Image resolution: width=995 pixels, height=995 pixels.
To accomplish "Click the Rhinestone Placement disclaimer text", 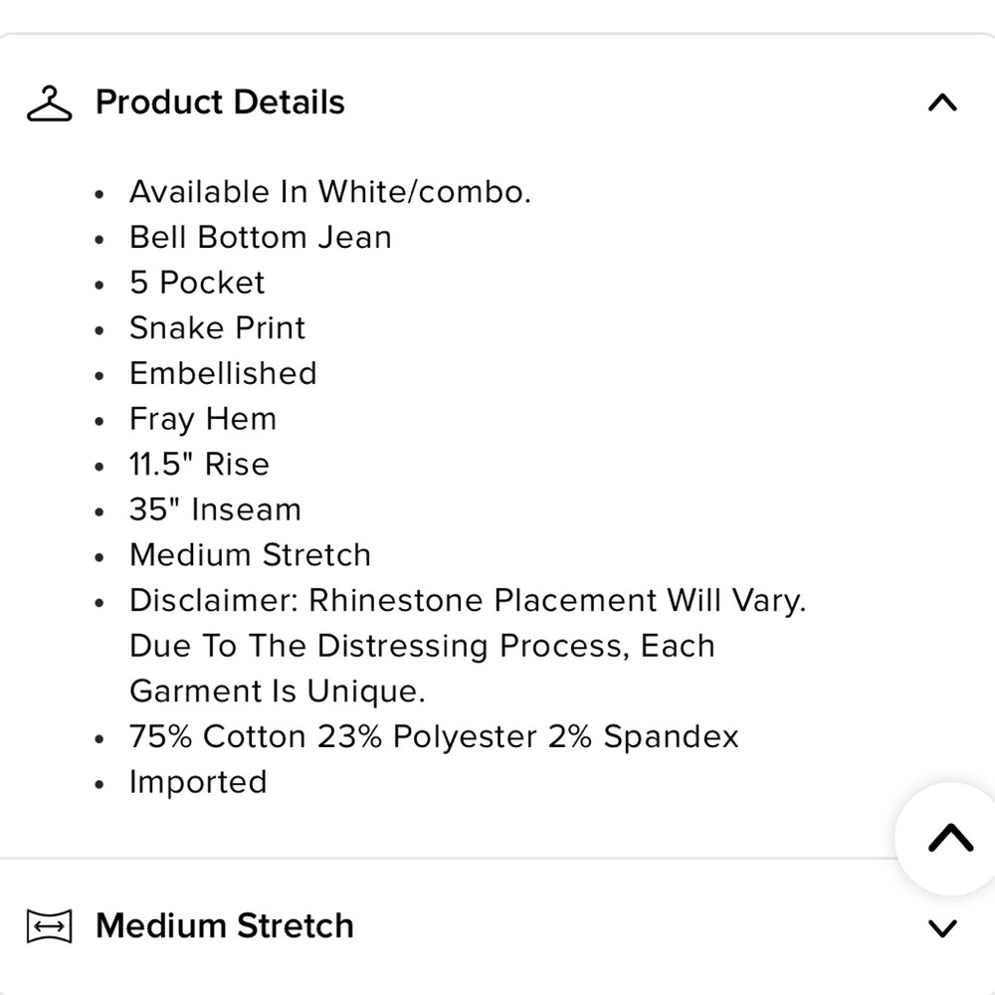I will click(468, 600).
